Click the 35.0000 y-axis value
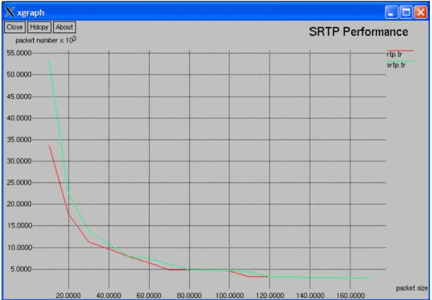 click(19, 139)
